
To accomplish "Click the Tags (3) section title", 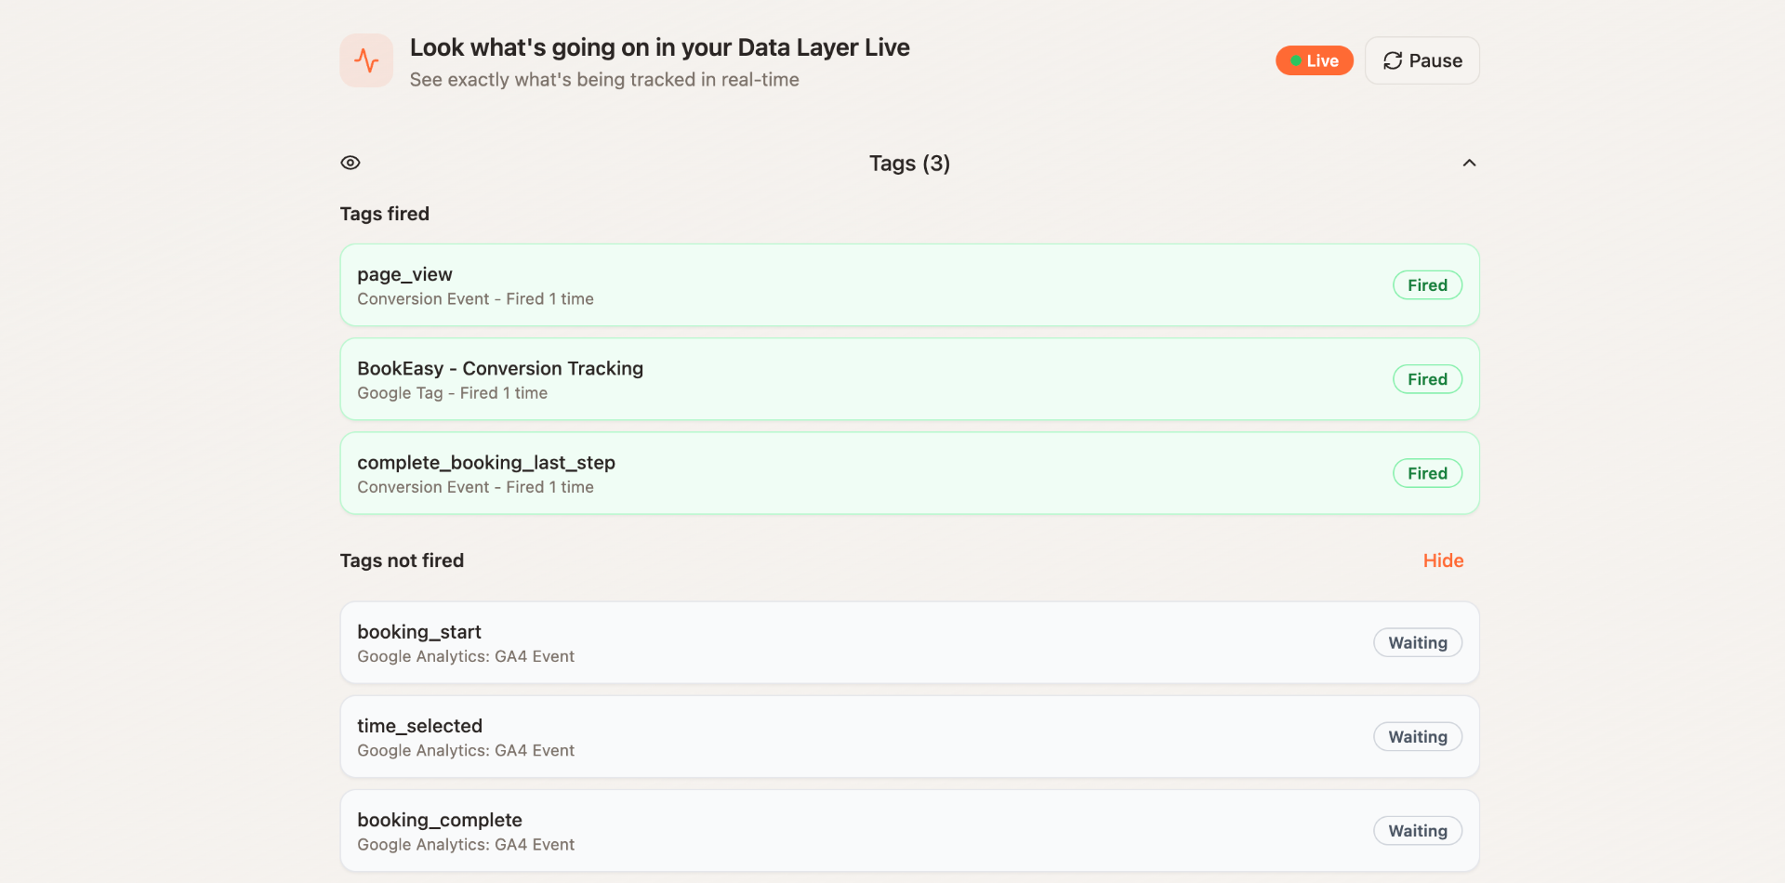I will pyautogui.click(x=909, y=164).
